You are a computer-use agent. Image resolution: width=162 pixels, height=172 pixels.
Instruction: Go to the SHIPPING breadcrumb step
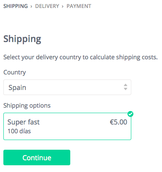click(16, 6)
